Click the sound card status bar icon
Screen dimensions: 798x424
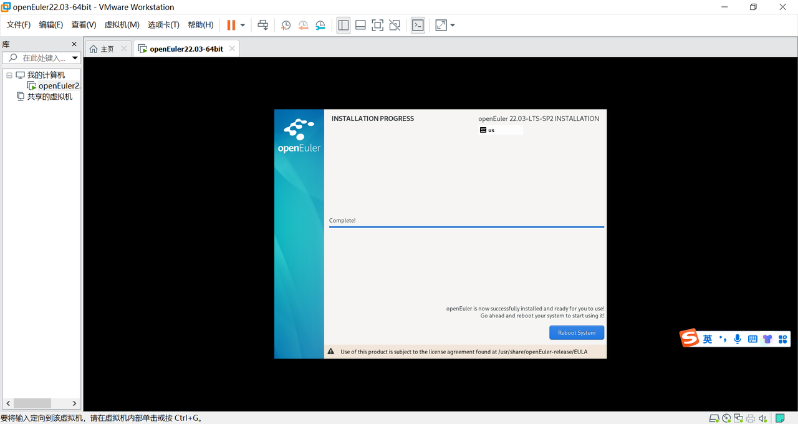pos(762,418)
